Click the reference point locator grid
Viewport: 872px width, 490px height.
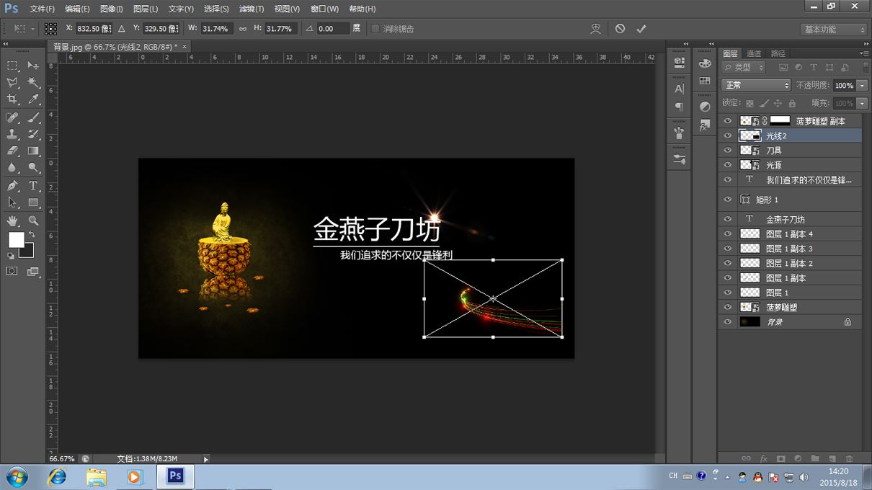click(x=50, y=29)
